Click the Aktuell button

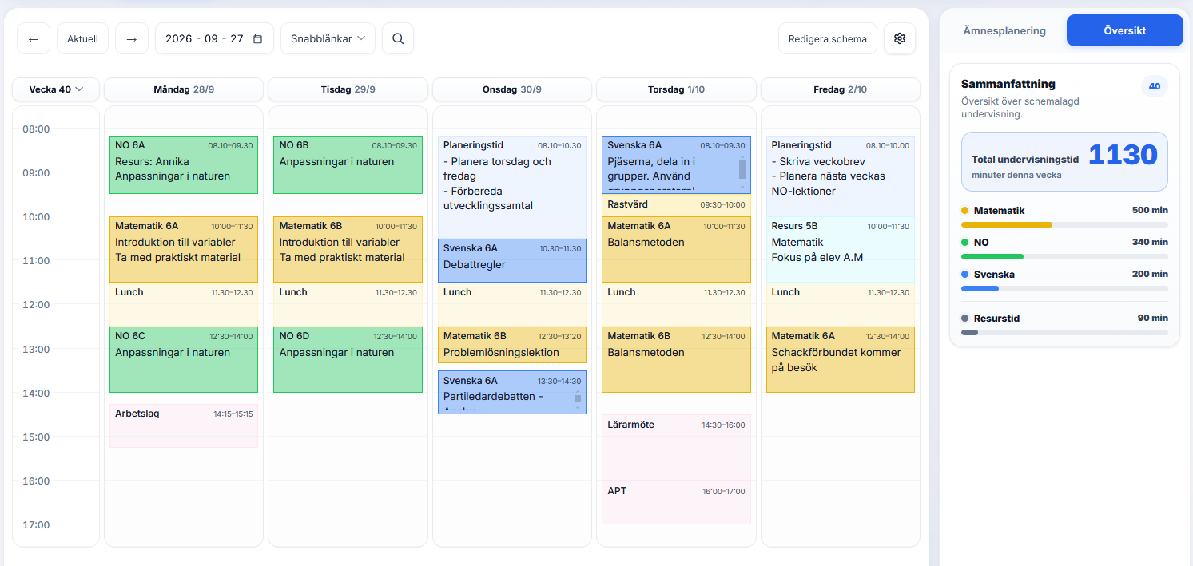(x=82, y=38)
